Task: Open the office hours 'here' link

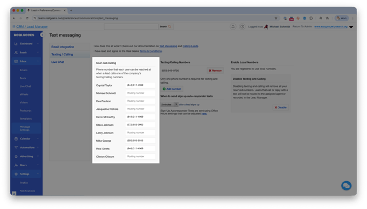Action: click(x=204, y=114)
